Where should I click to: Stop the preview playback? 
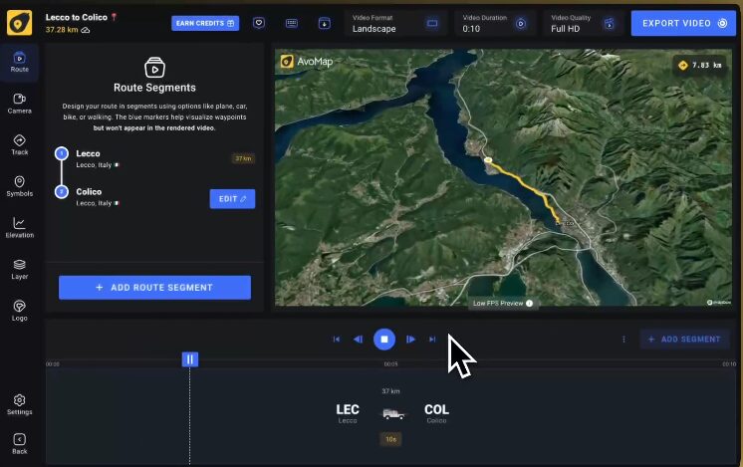pos(384,340)
